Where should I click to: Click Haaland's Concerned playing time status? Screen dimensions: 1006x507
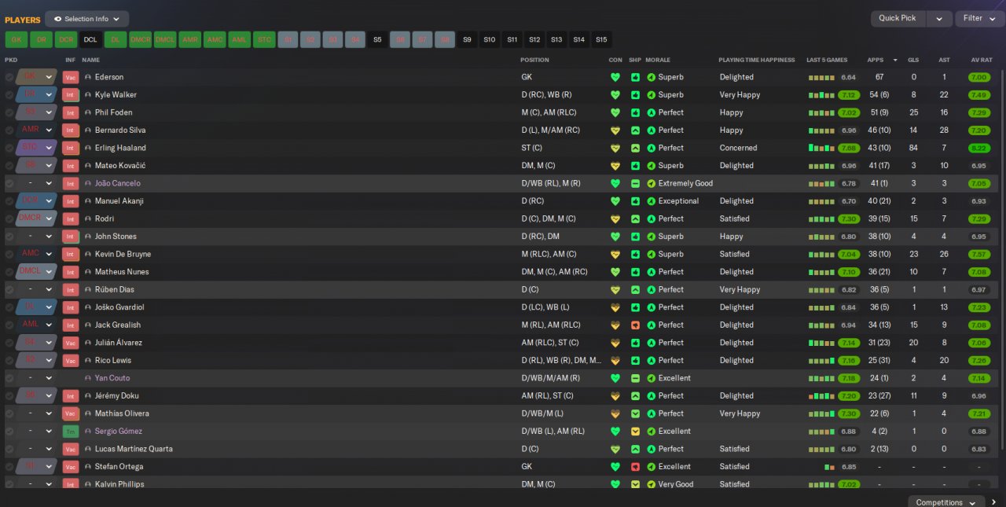(738, 148)
